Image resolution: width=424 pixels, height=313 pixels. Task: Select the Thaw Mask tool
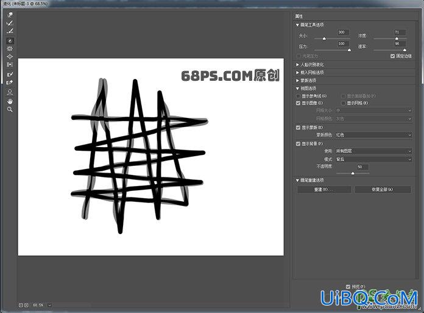tap(10, 83)
